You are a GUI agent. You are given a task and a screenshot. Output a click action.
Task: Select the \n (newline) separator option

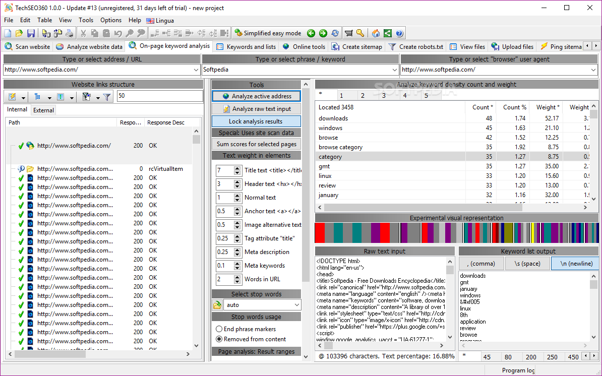tap(576, 264)
